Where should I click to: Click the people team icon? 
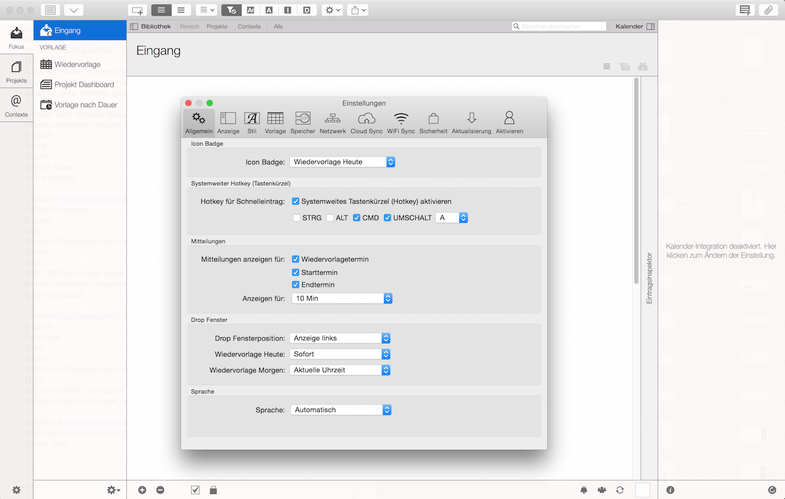[602, 490]
